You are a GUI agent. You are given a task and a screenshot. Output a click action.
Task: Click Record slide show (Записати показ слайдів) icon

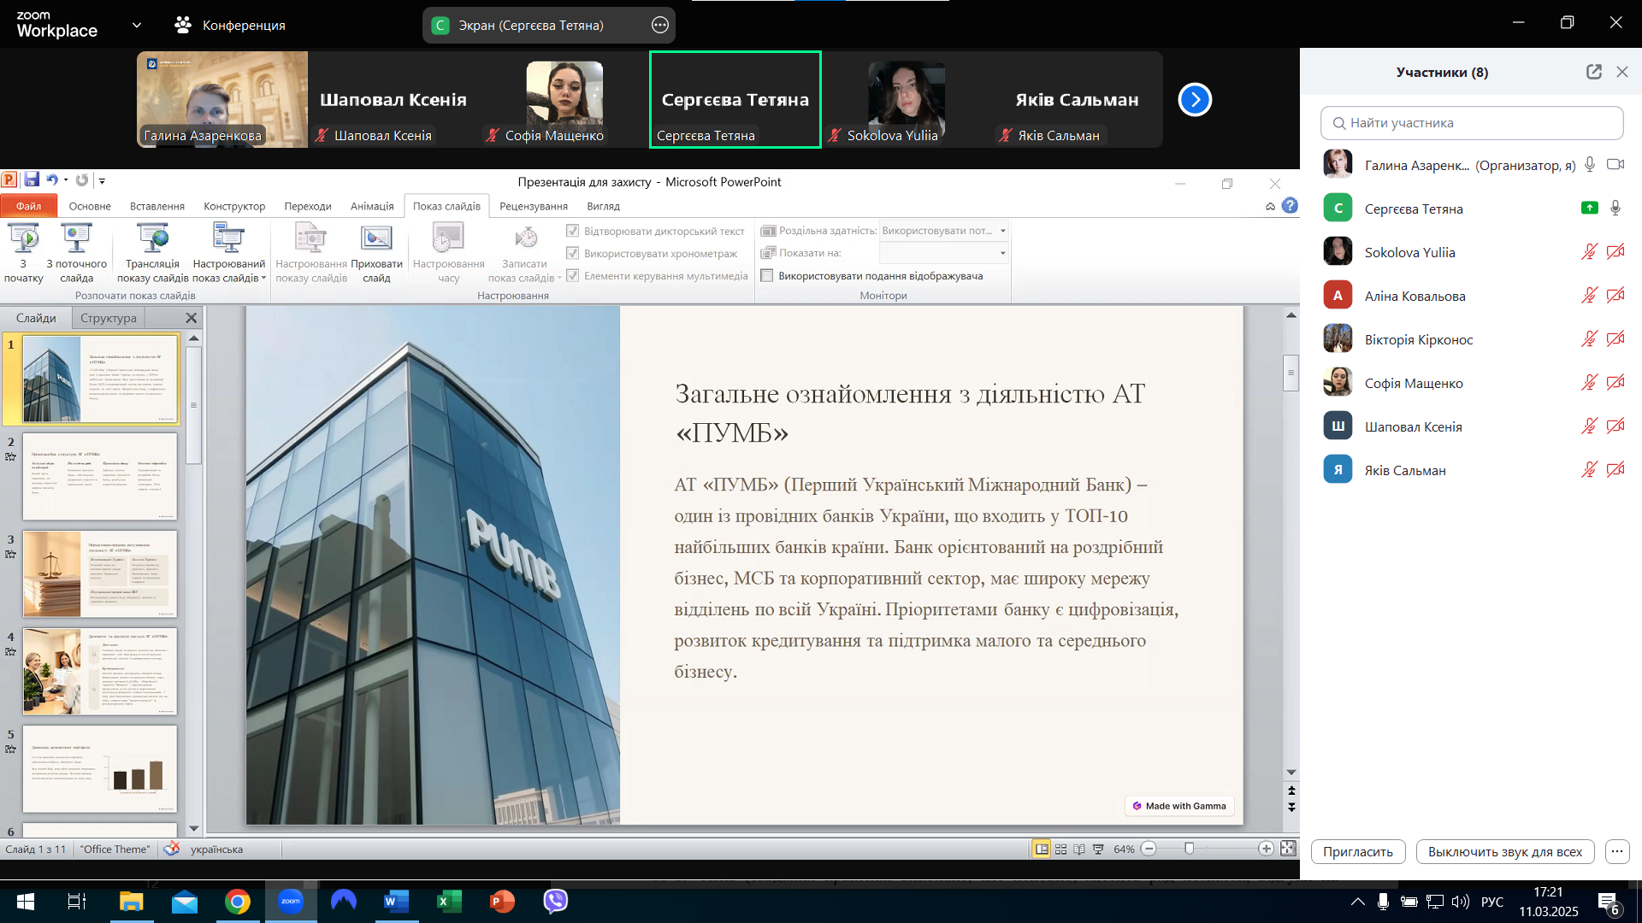525,238
